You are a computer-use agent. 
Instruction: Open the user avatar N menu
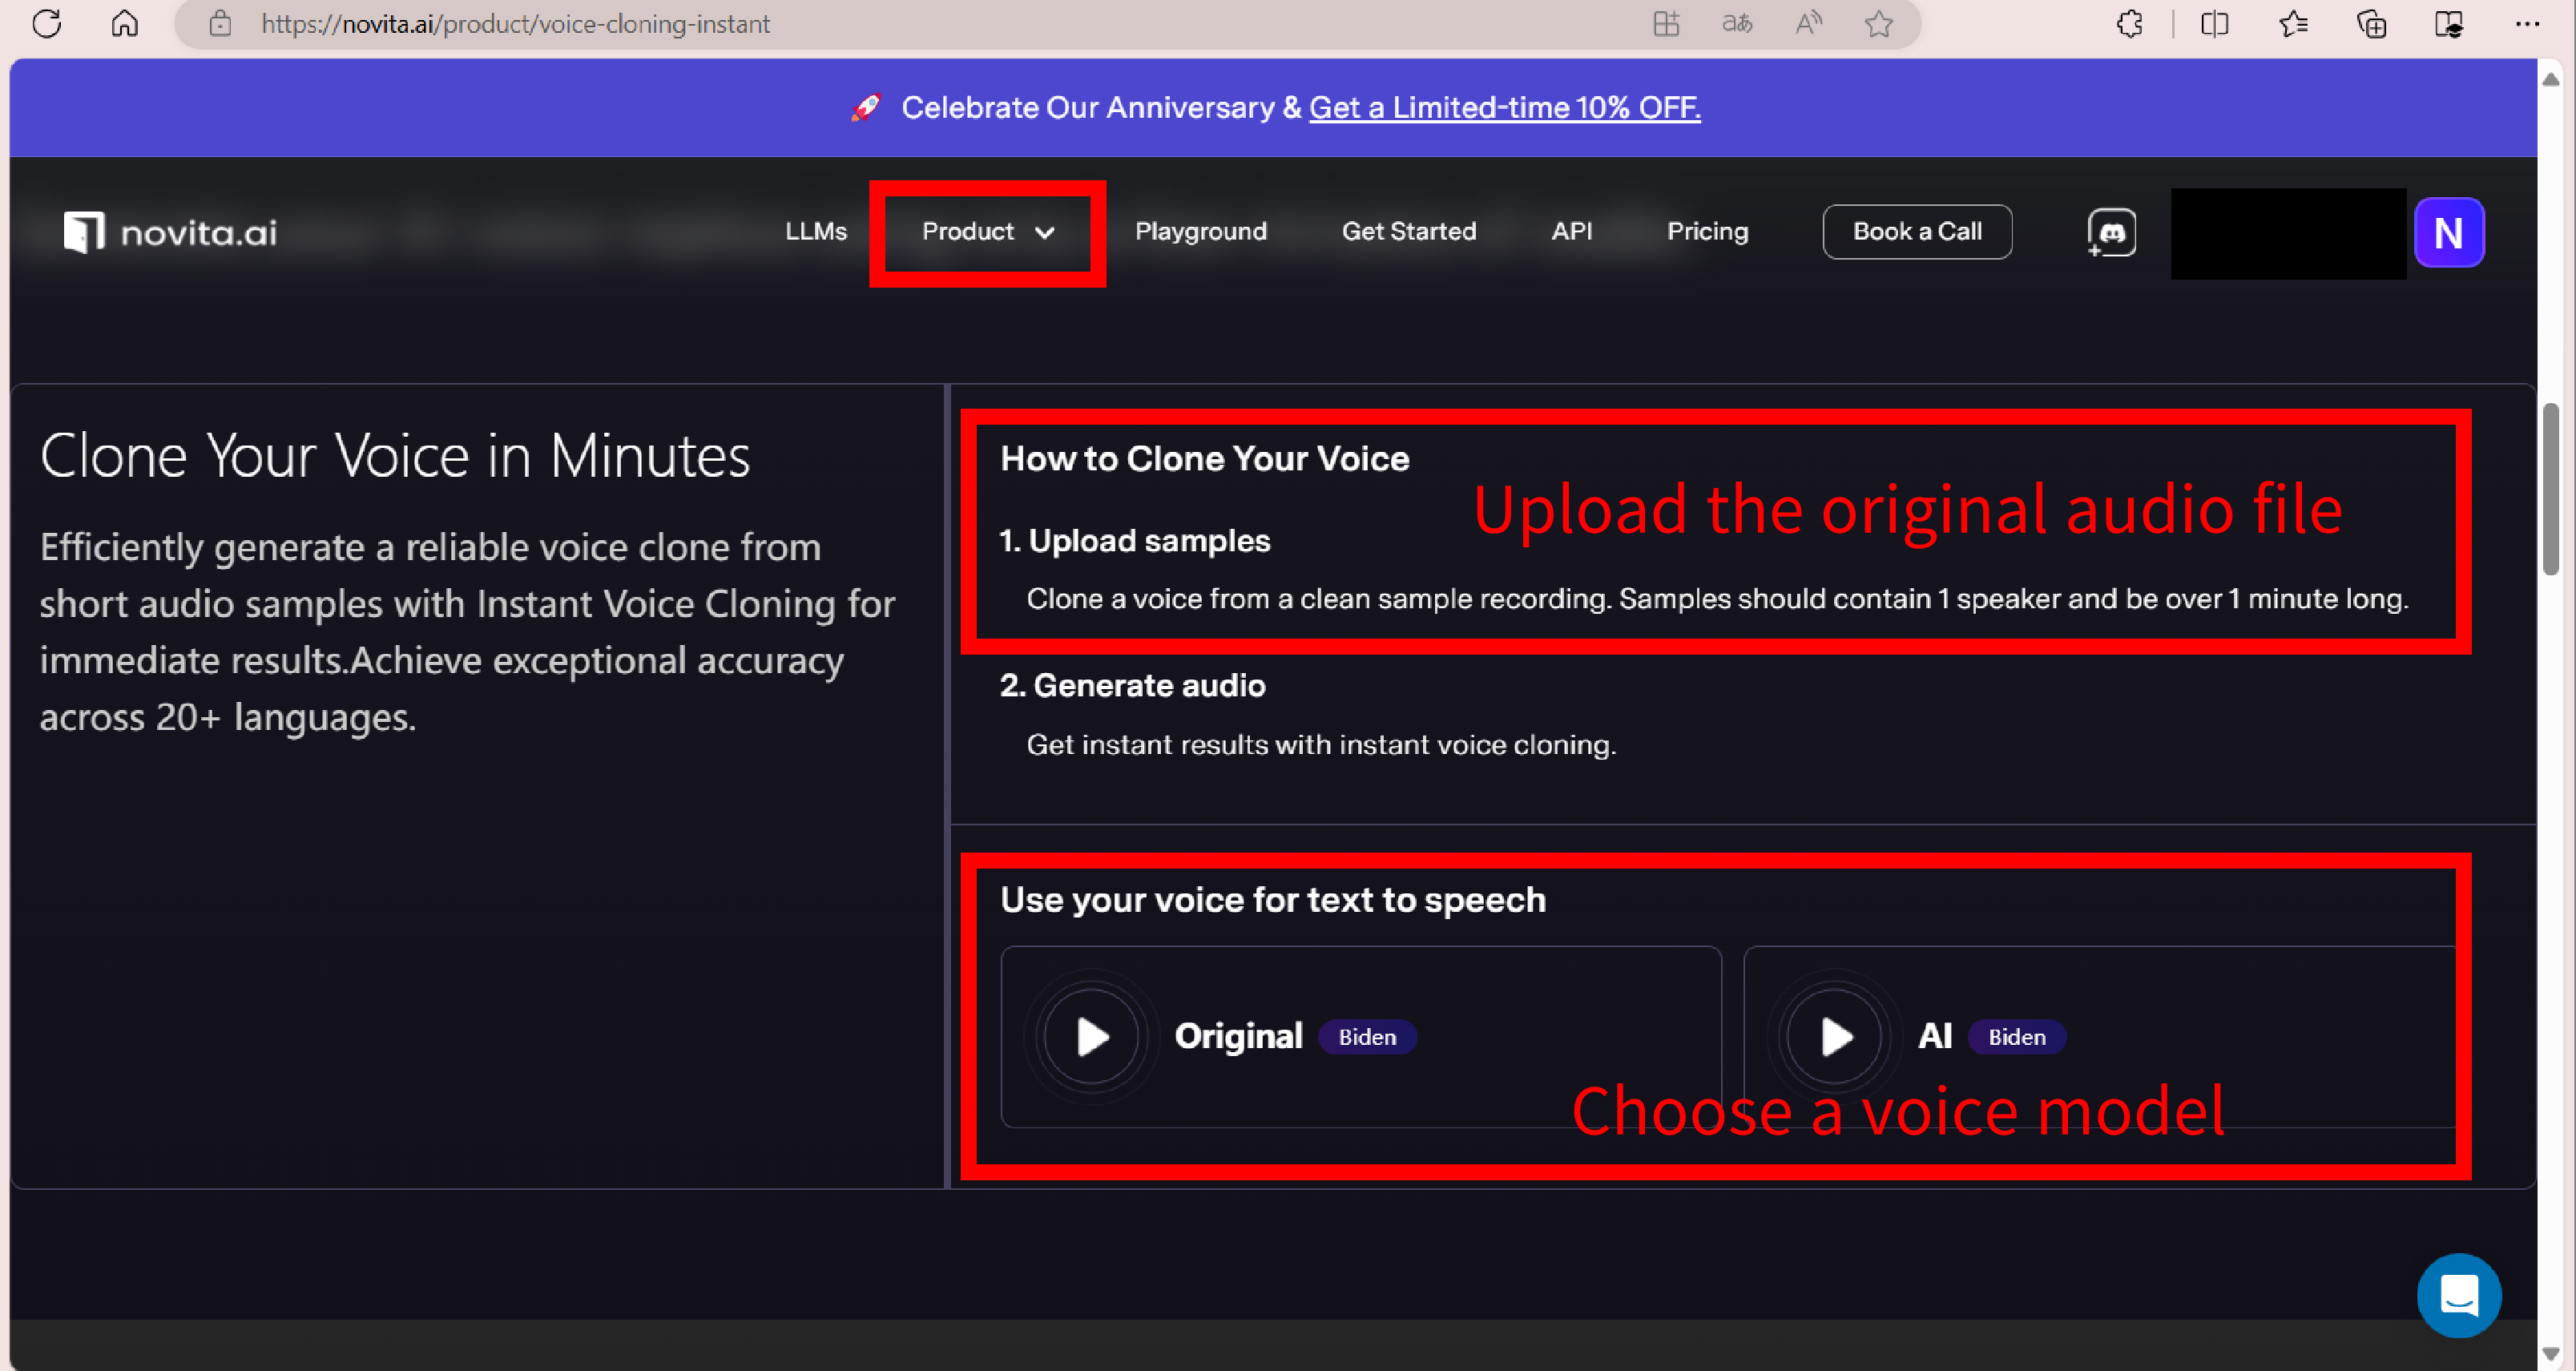[x=2448, y=232]
